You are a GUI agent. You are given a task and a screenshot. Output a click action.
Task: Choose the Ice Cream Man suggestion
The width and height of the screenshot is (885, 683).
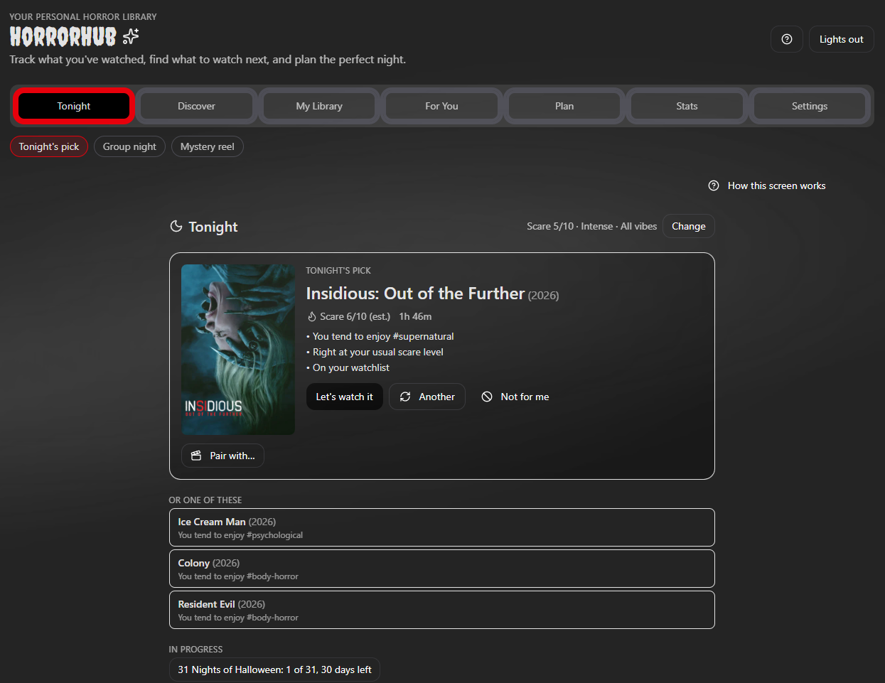442,527
